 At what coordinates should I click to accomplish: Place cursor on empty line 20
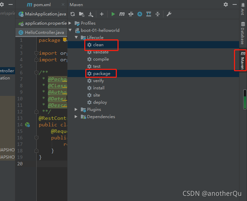pyautogui.click(x=52, y=164)
